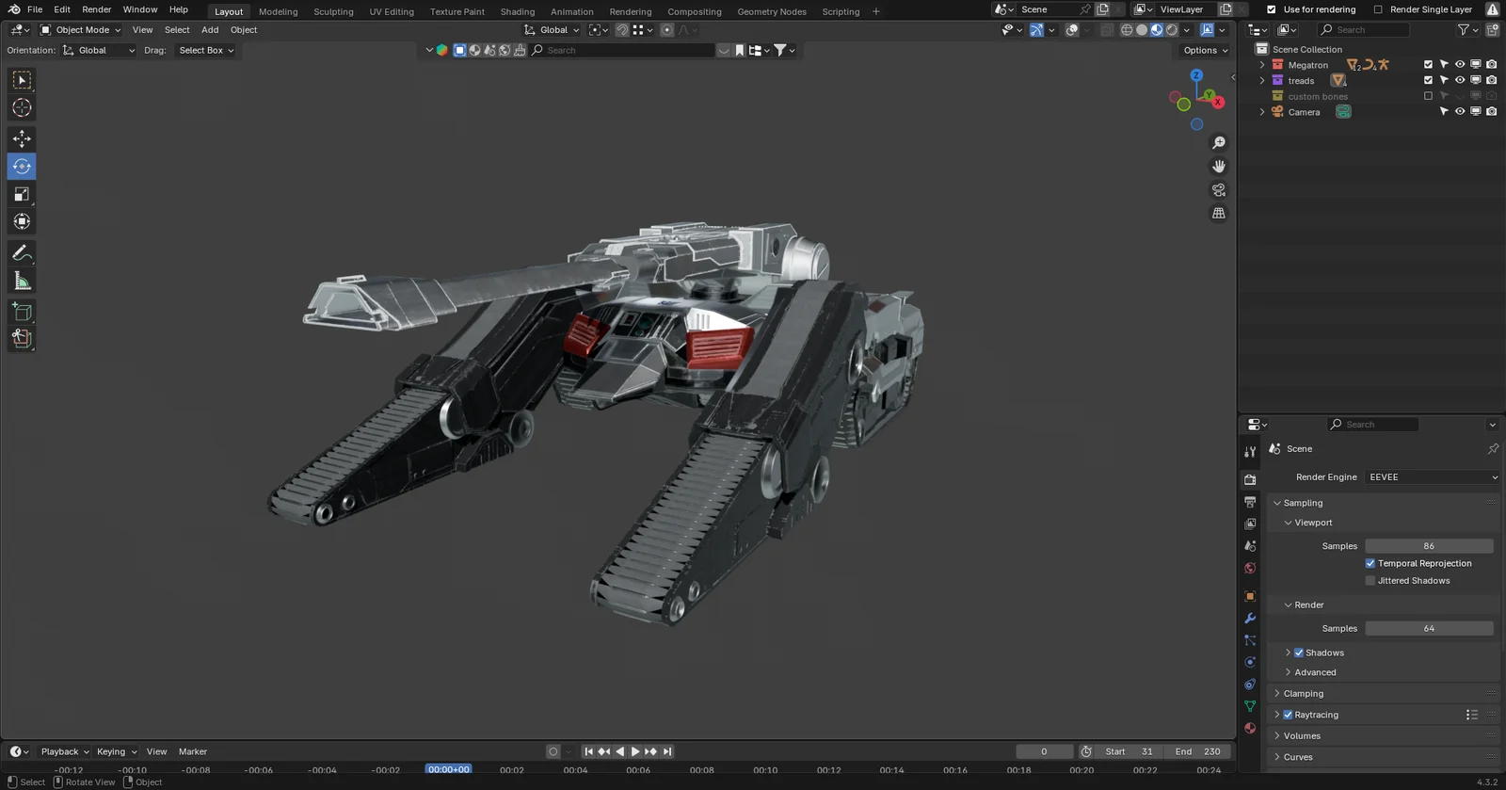Switch to the Sculpting workspace tab
Image resolution: width=1506 pixels, height=790 pixels.
pos(333,11)
